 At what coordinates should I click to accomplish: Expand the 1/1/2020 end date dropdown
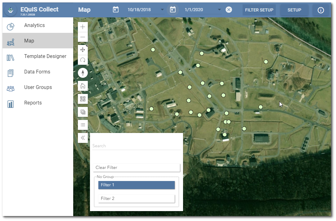coord(219,10)
